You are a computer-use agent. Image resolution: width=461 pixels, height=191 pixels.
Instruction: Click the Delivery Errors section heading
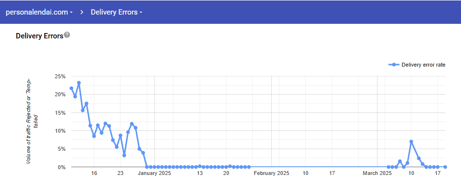40,36
